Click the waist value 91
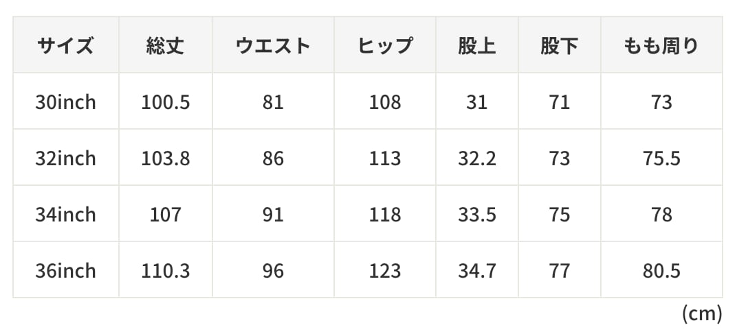This screenshot has width=737, height=336. point(273,215)
